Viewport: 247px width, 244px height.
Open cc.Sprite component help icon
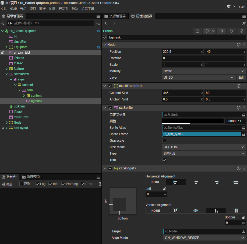[x=238, y=108]
